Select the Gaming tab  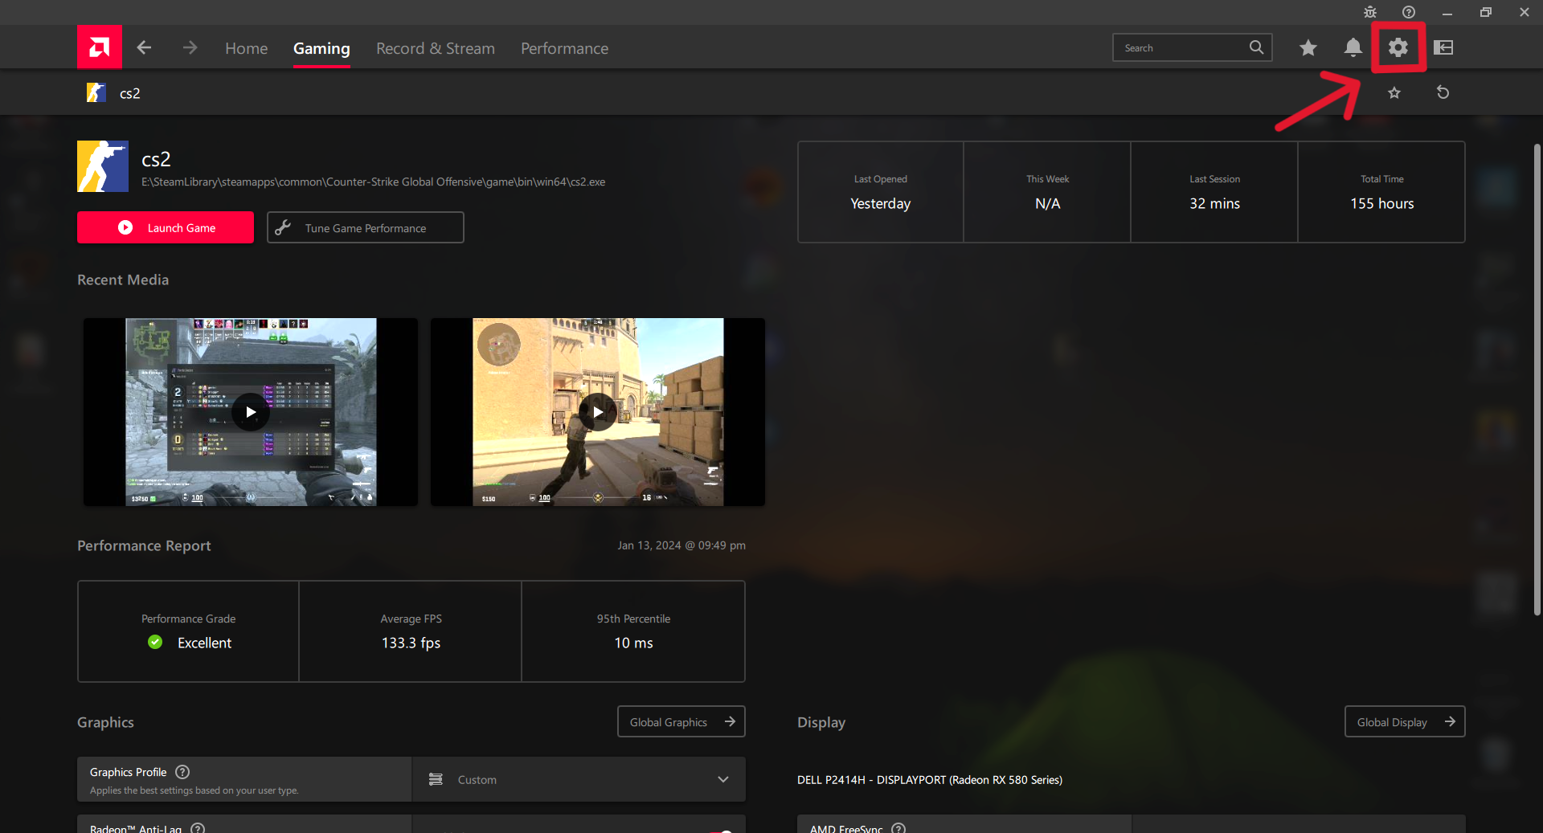point(321,48)
